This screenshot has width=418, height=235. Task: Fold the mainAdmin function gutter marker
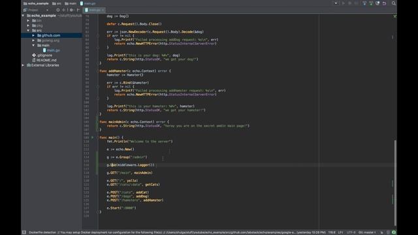[98, 122]
